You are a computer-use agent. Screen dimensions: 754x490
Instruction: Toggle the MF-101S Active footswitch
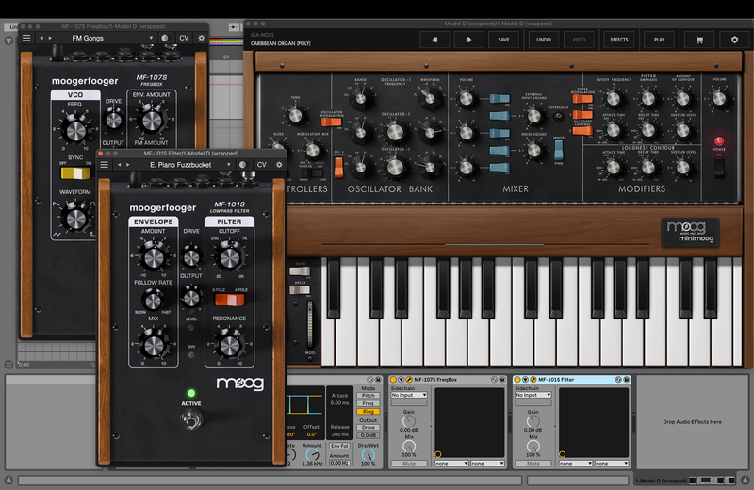[x=192, y=419]
